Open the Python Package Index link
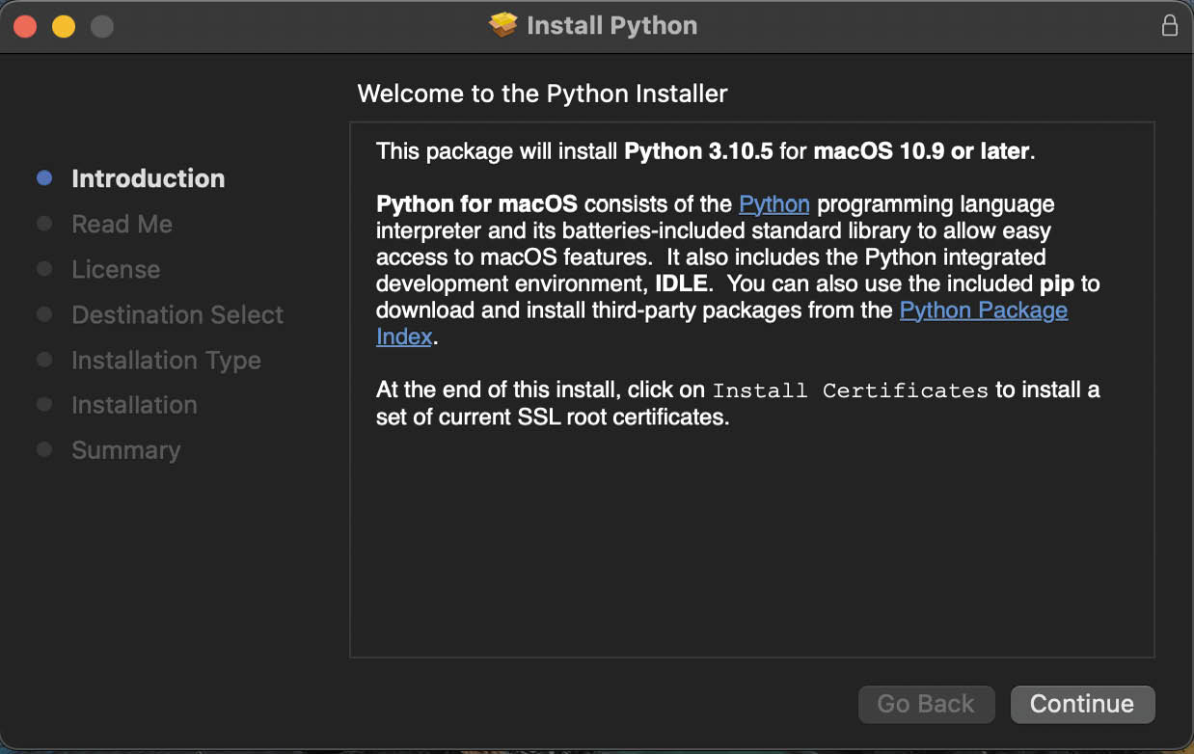The width and height of the screenshot is (1194, 754). point(983,310)
